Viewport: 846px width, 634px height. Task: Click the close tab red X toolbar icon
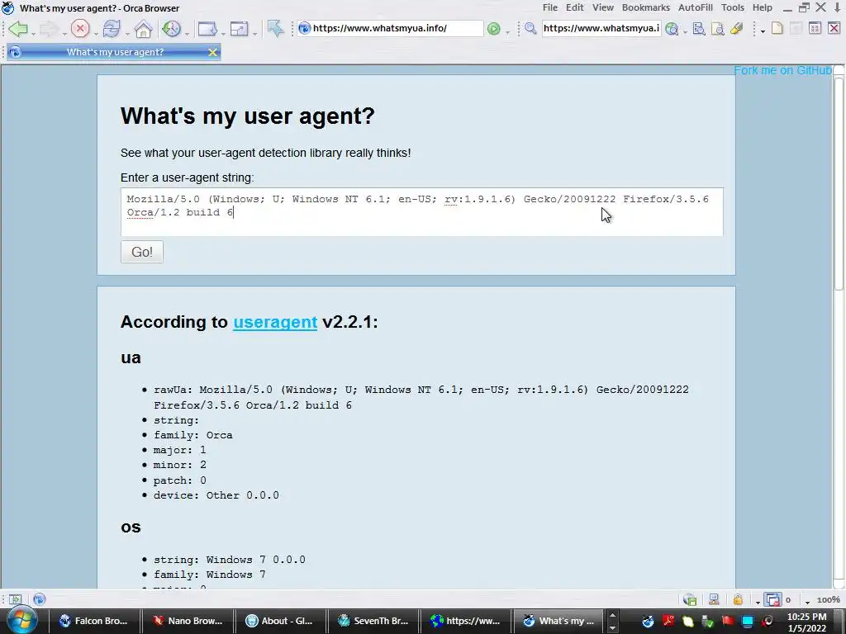click(834, 28)
